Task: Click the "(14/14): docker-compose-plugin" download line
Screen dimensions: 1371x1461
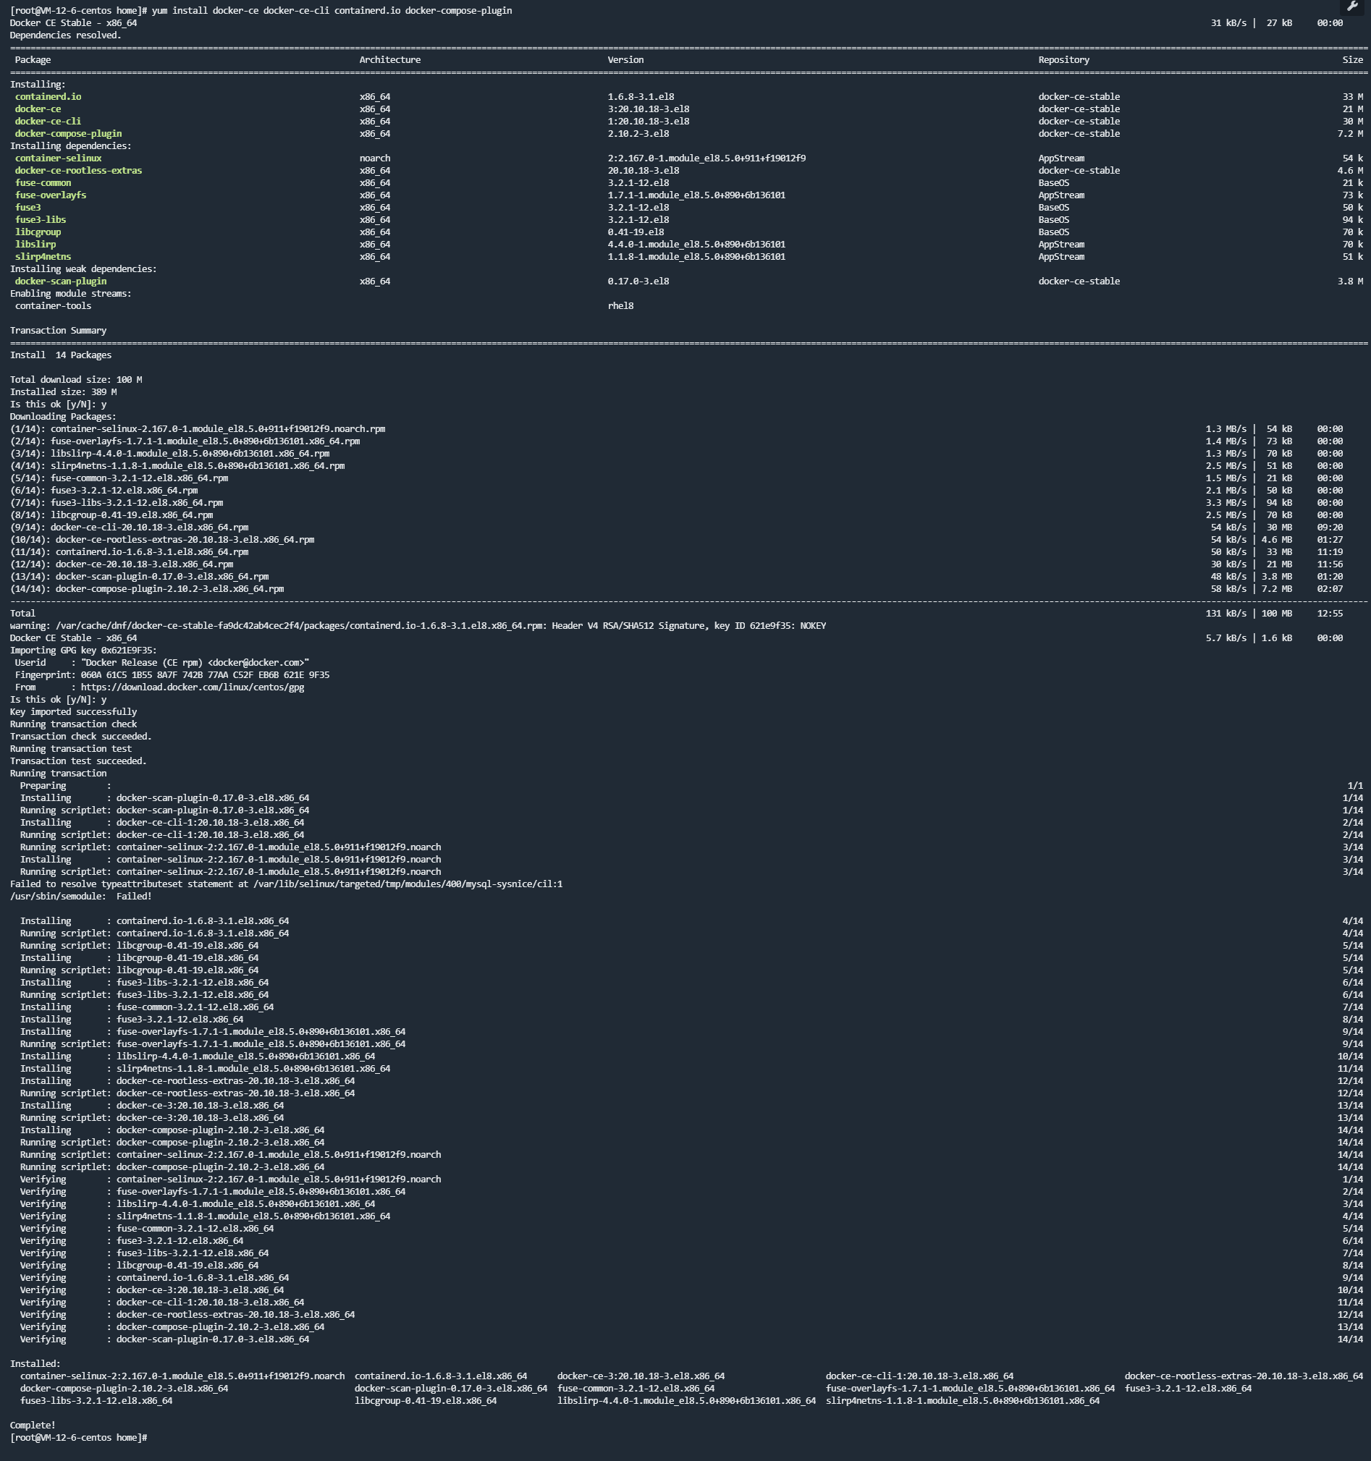Action: click(x=147, y=590)
